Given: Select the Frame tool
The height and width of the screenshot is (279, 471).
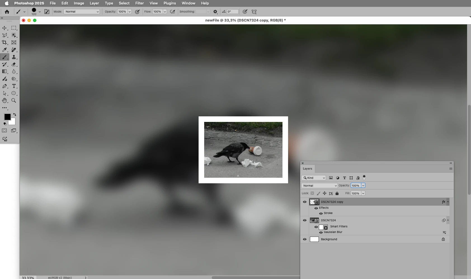Looking at the screenshot, I should tap(14, 42).
